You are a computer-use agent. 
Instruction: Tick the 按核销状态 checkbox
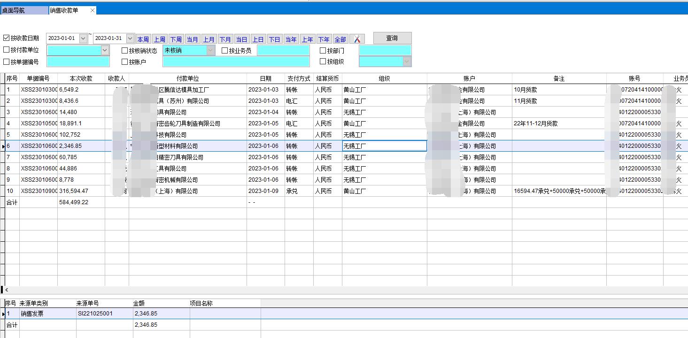tap(125, 50)
